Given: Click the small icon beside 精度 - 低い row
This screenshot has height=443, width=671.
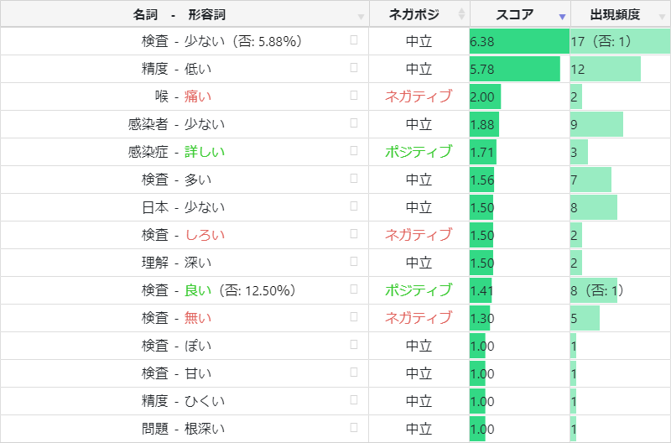Looking at the screenshot, I should 354,68.
